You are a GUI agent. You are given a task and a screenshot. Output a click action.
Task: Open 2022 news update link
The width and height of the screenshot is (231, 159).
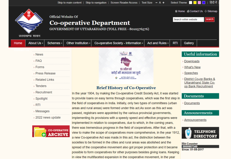48,118
